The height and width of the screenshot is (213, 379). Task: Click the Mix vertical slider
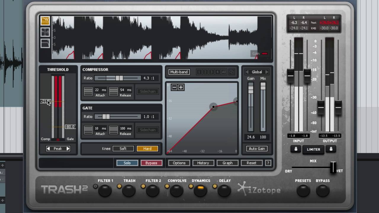click(263, 107)
